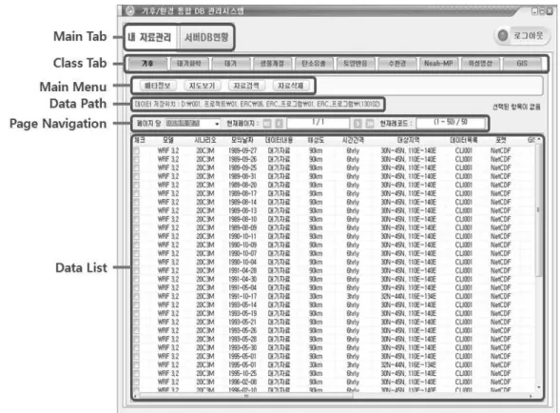Screen dimensions: 560x413
Task: Click the 데이터목록 column header
Action: tap(464, 140)
